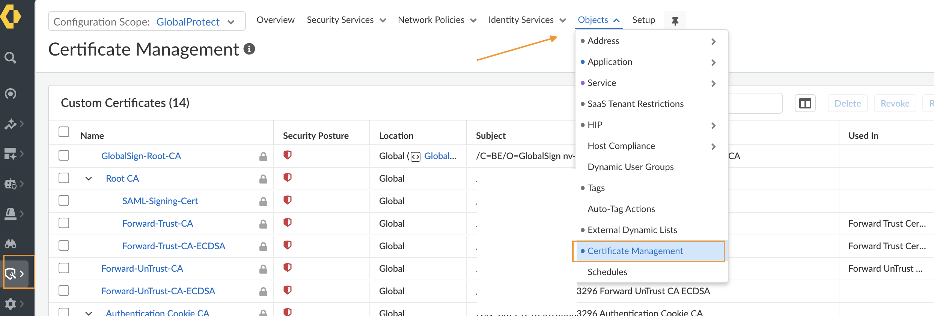
Task: Click the Delete button
Action: click(x=848, y=103)
